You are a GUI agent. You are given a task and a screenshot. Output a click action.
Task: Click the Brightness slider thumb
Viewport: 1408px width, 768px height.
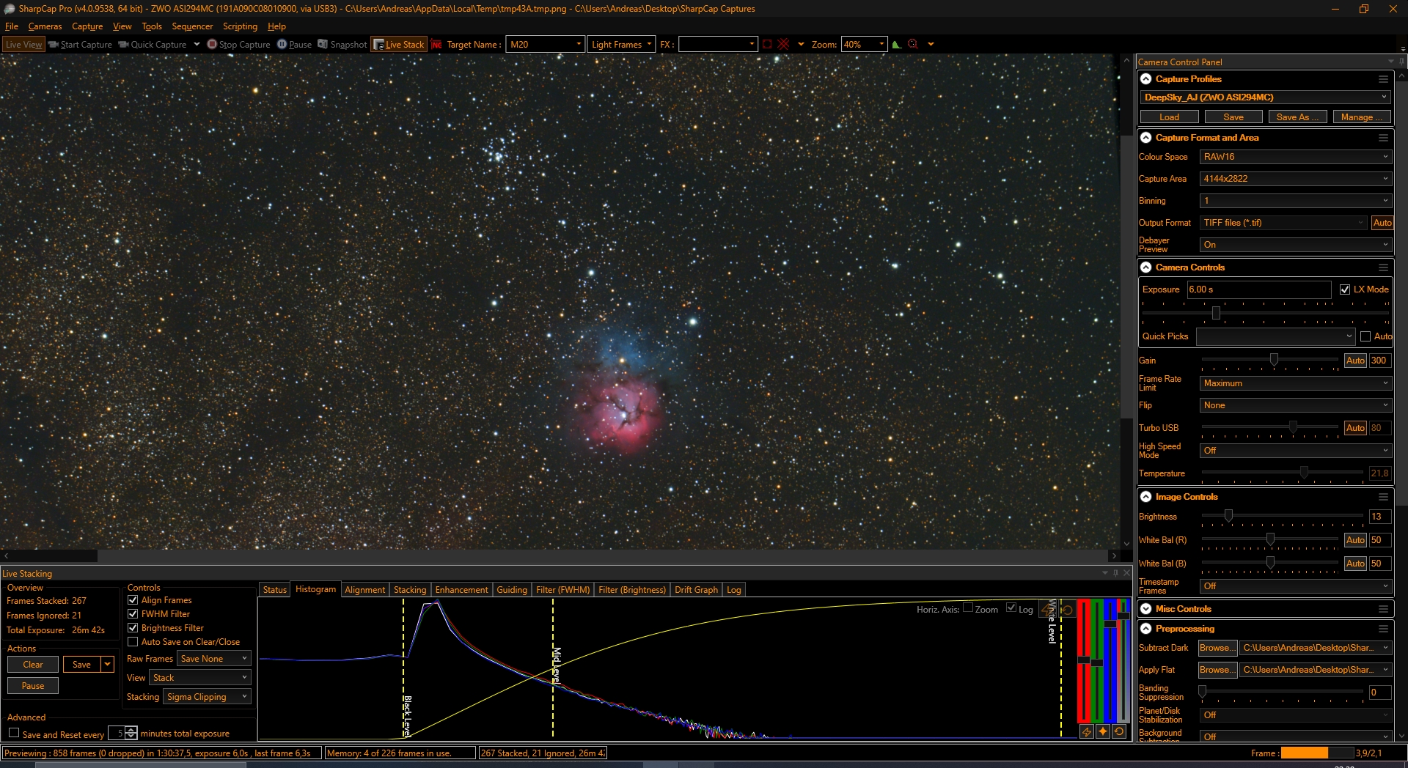(x=1228, y=516)
